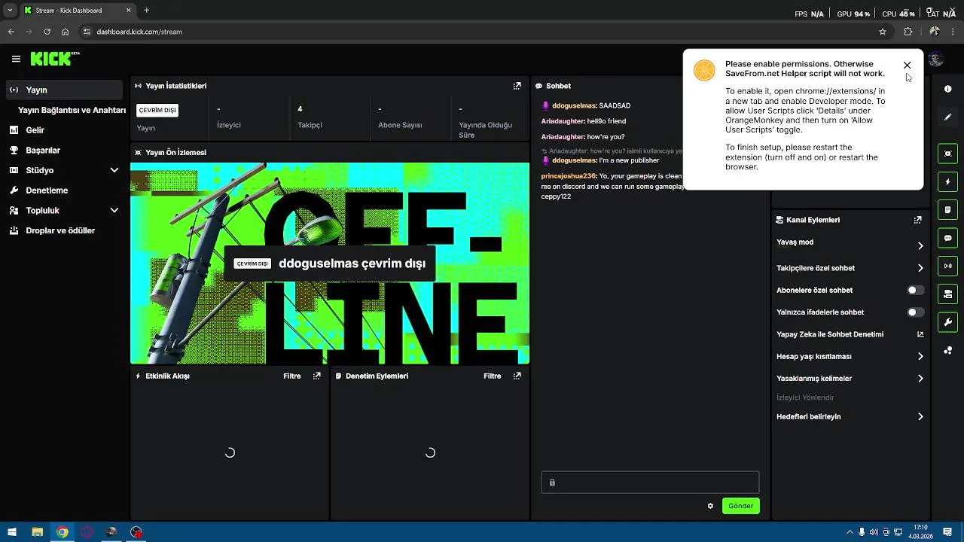This screenshot has height=542, width=964.
Task: Open Takipçilere özel sohbet options arrow
Action: click(x=920, y=268)
